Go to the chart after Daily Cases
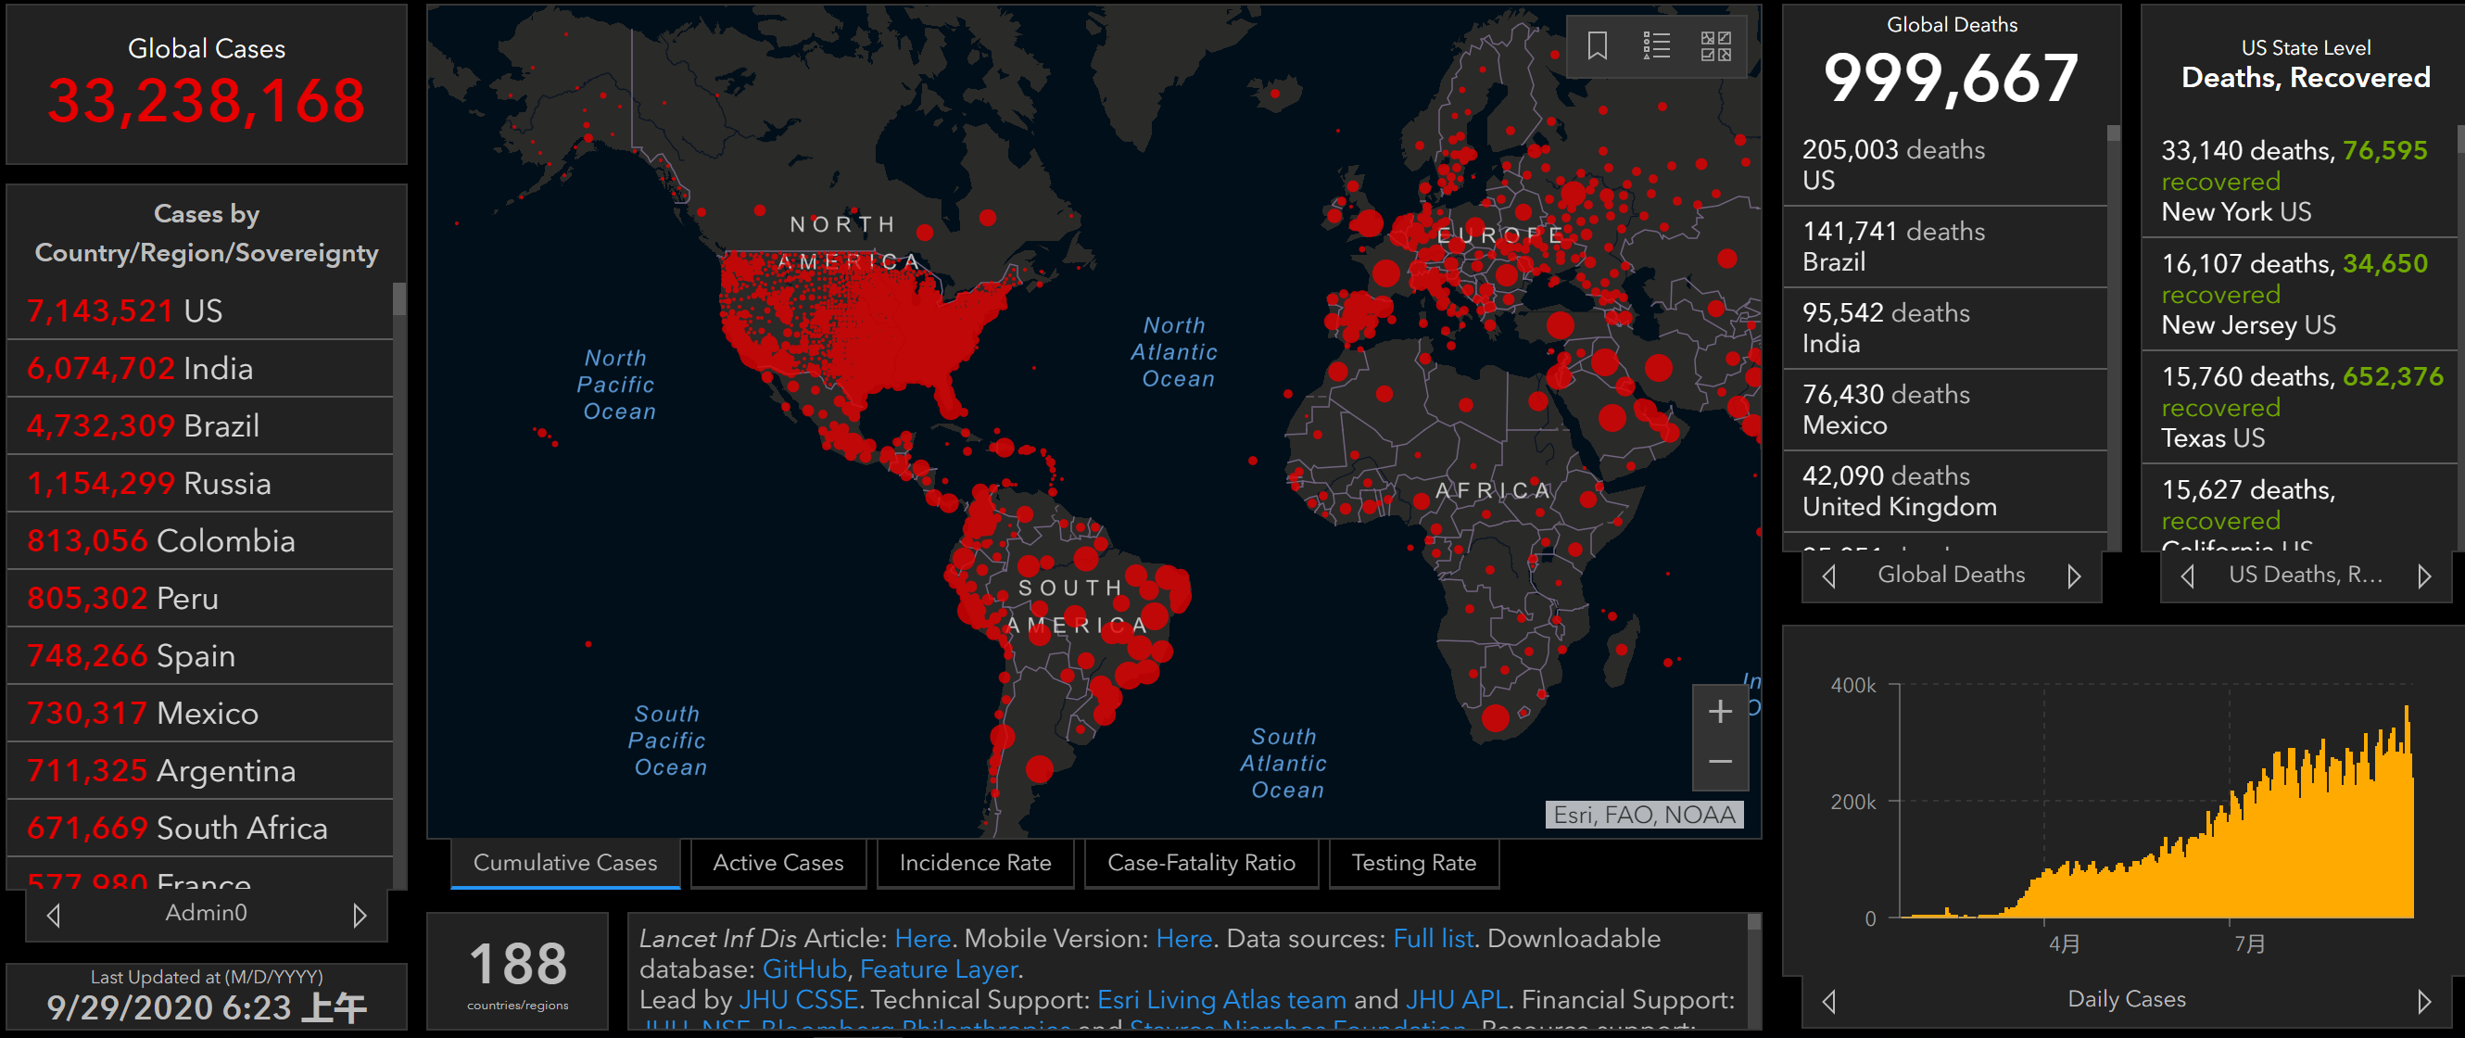 2423,1001
